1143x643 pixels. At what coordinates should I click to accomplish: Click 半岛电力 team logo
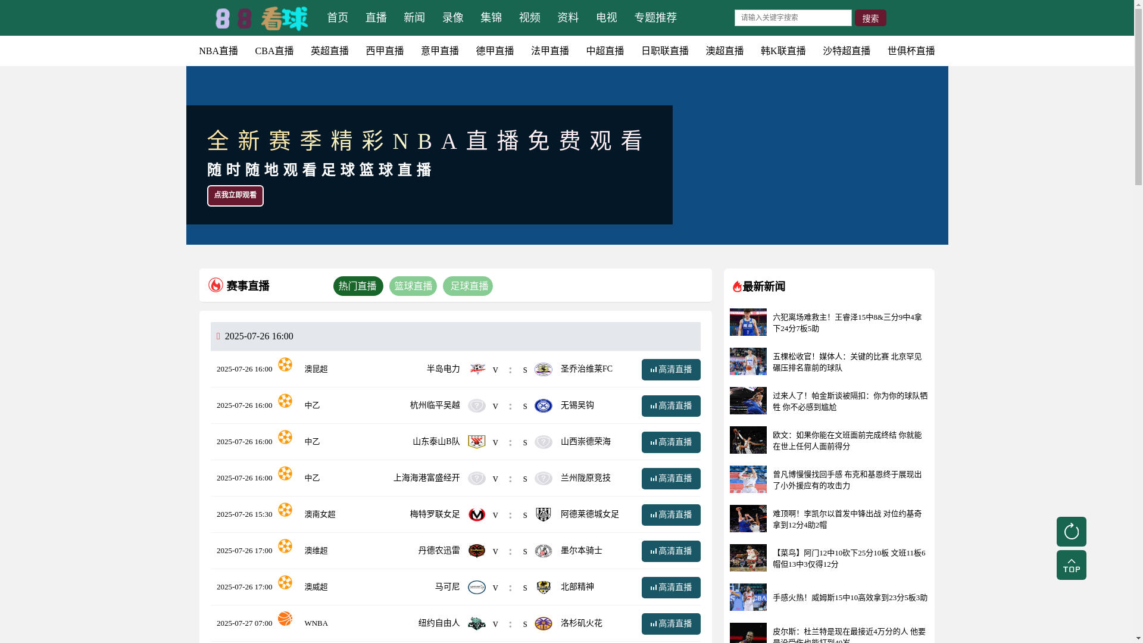pyautogui.click(x=477, y=369)
